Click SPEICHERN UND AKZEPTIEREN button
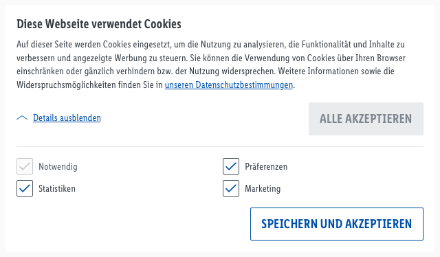Viewport: 440px width, 257px height. coord(337,224)
